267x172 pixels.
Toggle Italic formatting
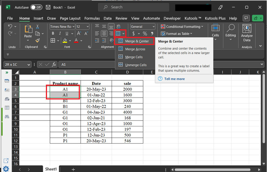click(x=59, y=34)
